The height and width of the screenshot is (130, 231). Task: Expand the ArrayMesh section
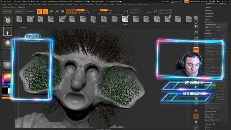[209, 13]
